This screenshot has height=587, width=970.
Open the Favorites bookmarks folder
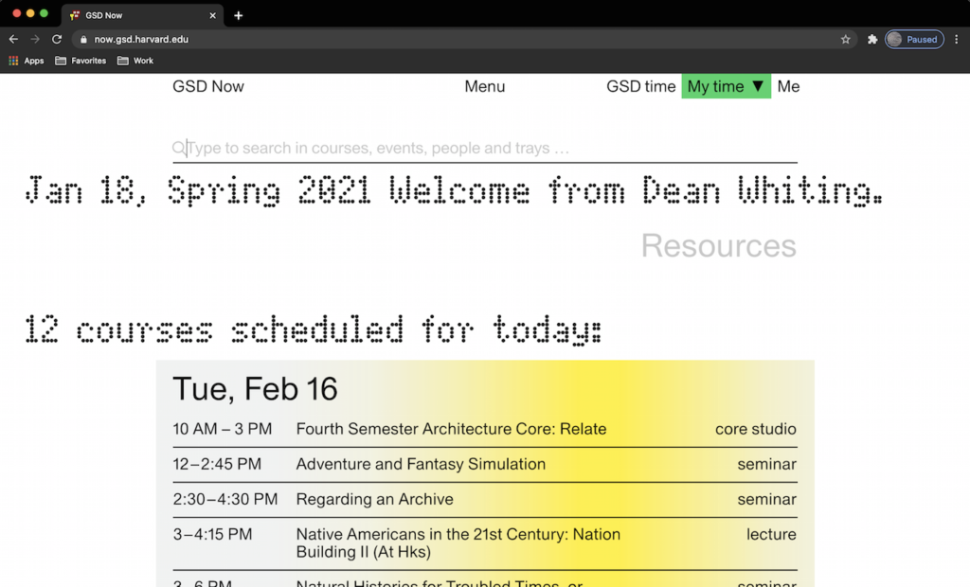(81, 61)
